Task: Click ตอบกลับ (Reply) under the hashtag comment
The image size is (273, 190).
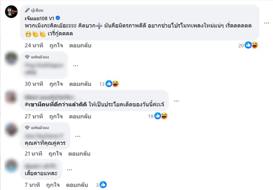Action: coord(80,116)
